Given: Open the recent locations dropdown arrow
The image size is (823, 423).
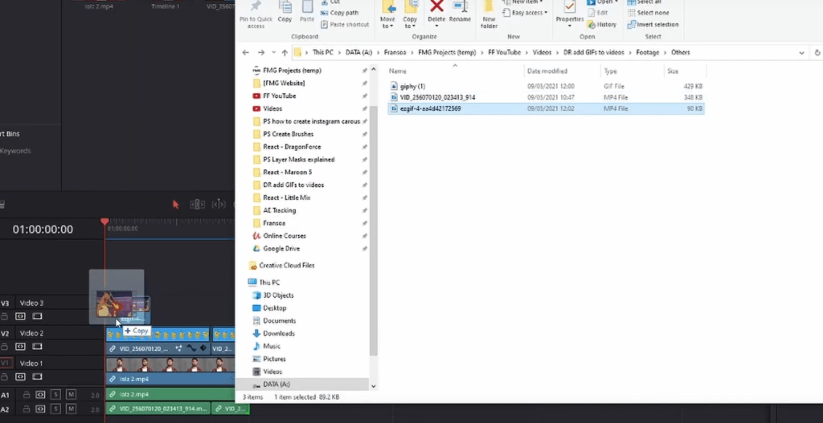Looking at the screenshot, I should coord(273,52).
